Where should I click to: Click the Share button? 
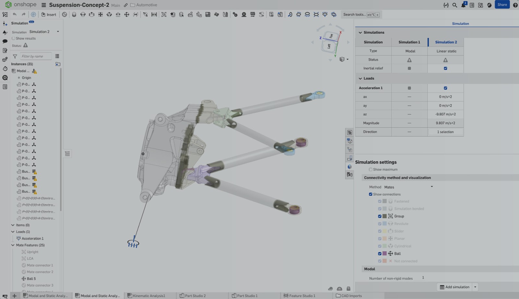point(502,5)
